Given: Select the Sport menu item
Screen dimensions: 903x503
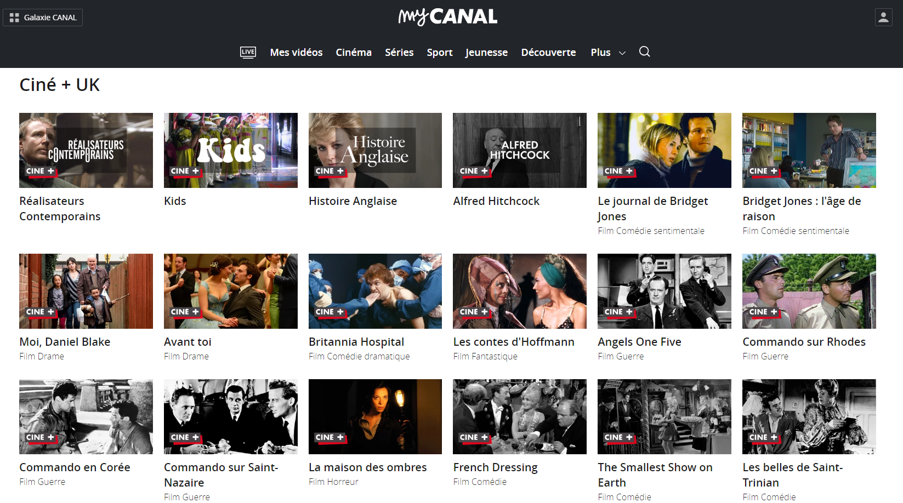Looking at the screenshot, I should (x=440, y=53).
